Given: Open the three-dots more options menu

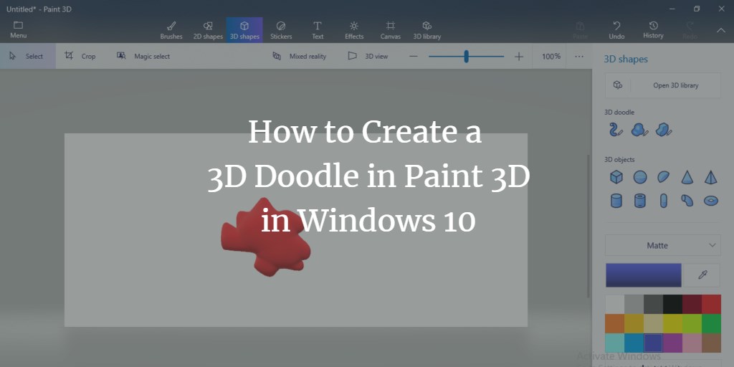Looking at the screenshot, I should (x=579, y=56).
